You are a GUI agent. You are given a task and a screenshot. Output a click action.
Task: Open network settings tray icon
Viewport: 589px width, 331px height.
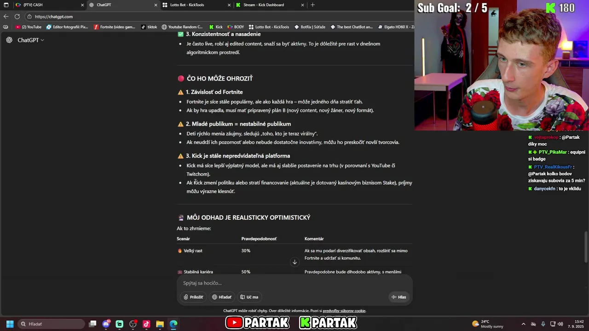pos(553,324)
